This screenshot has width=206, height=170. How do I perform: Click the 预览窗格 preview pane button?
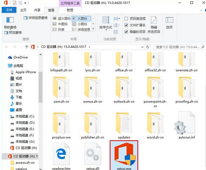[x=13, y=32]
